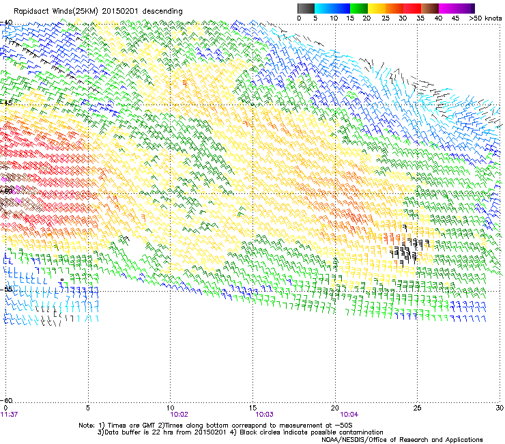Click latitude axis label '-45'
This screenshot has width=505, height=444.
[6, 103]
